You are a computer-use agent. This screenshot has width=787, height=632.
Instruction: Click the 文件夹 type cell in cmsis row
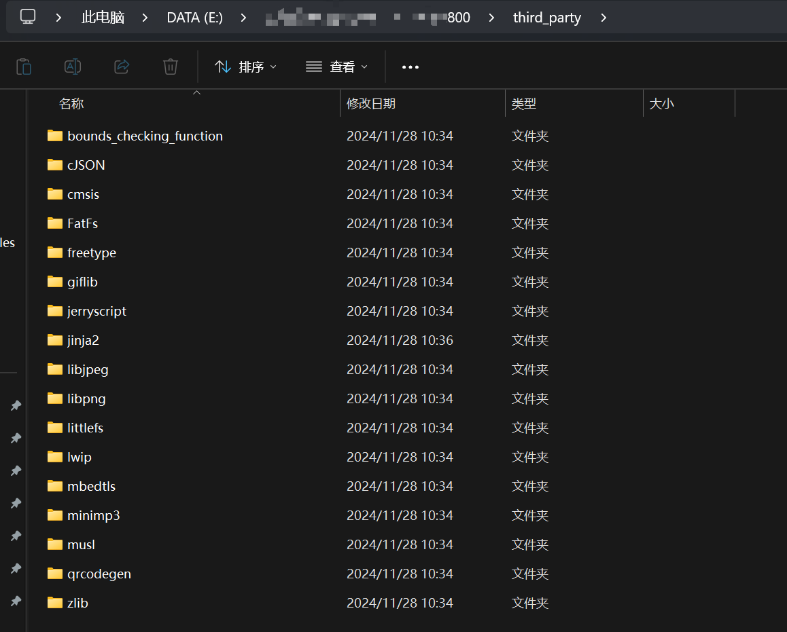(x=530, y=194)
